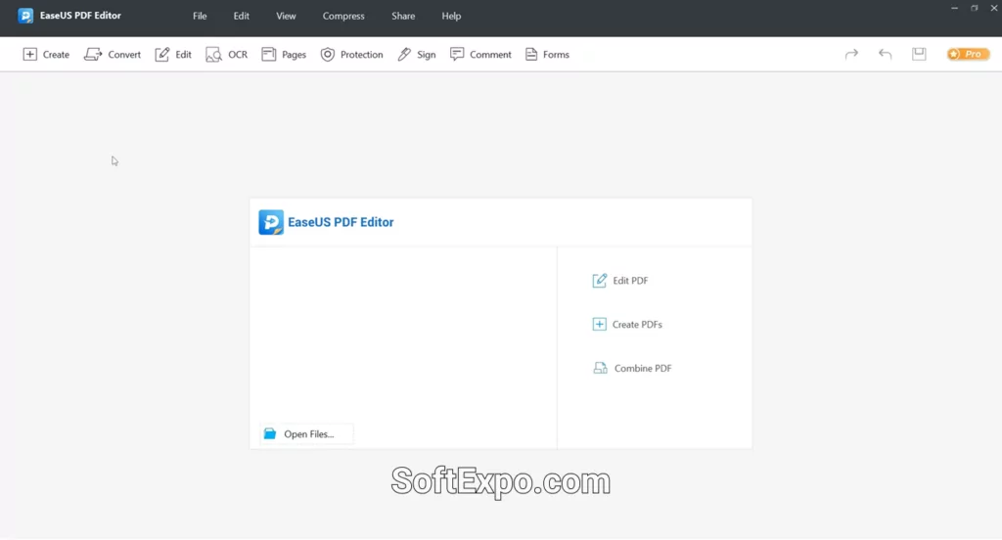Open the File menu
This screenshot has height=540, width=1002.
pyautogui.click(x=200, y=16)
